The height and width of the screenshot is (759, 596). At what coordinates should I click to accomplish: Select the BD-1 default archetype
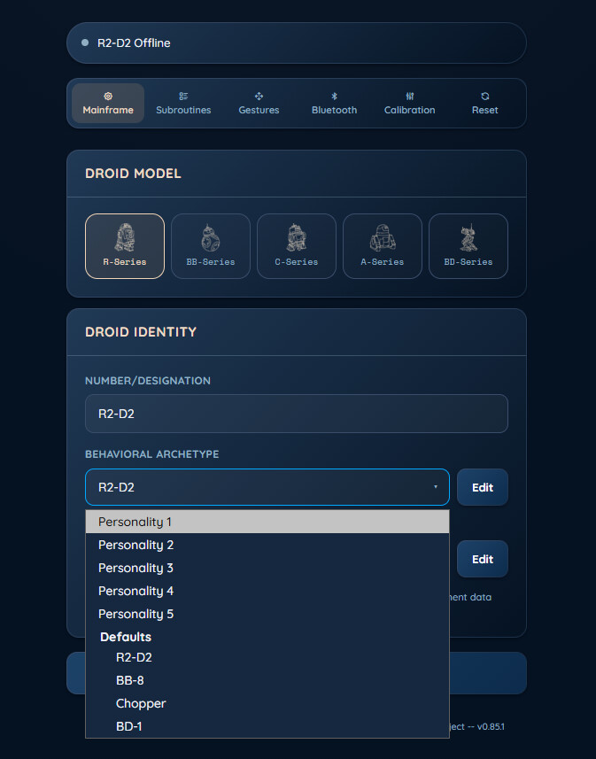point(267,726)
